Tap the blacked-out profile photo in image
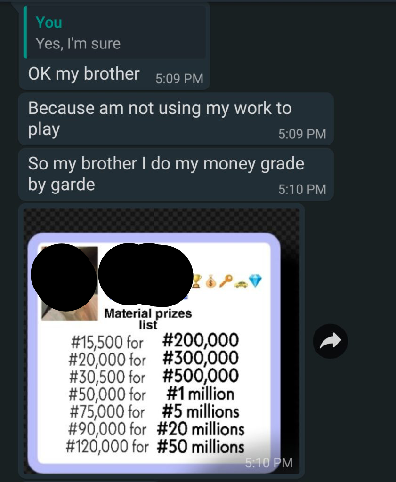396x482 pixels. pyautogui.click(x=64, y=277)
